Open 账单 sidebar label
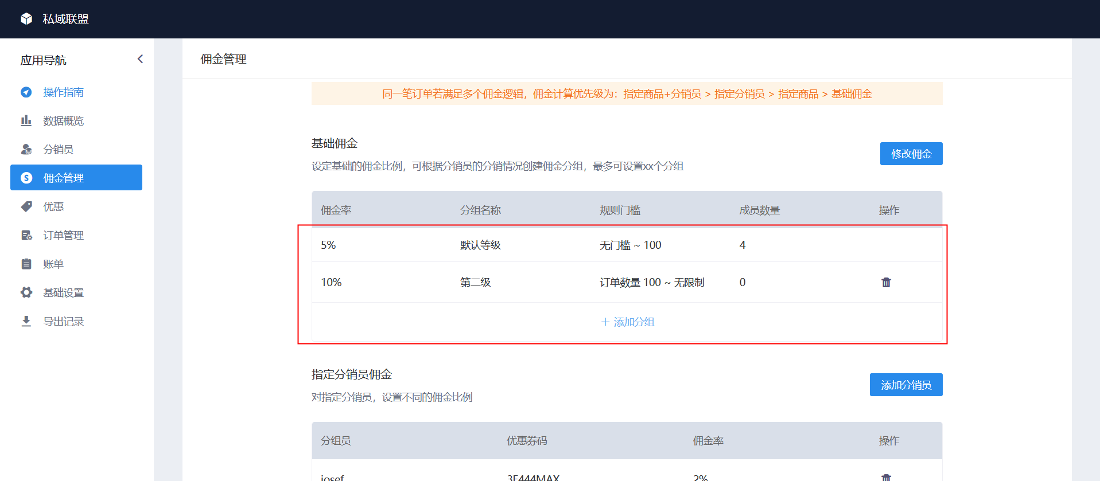This screenshot has width=1100, height=481. [x=53, y=264]
